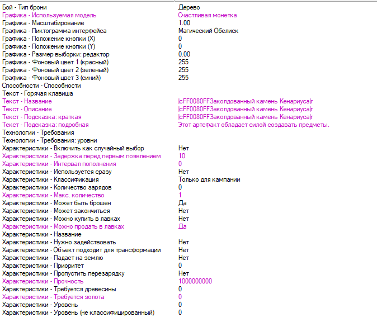Select 'Уровень (не классифицированный)' row
Viewport: 377px width, 322px height.
coord(78,313)
